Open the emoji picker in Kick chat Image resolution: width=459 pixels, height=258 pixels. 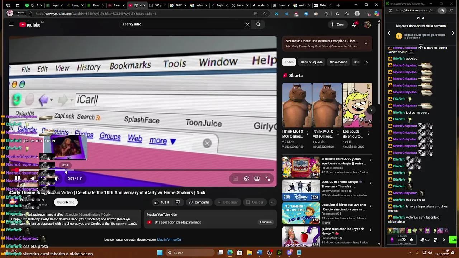pyautogui.click(x=411, y=240)
